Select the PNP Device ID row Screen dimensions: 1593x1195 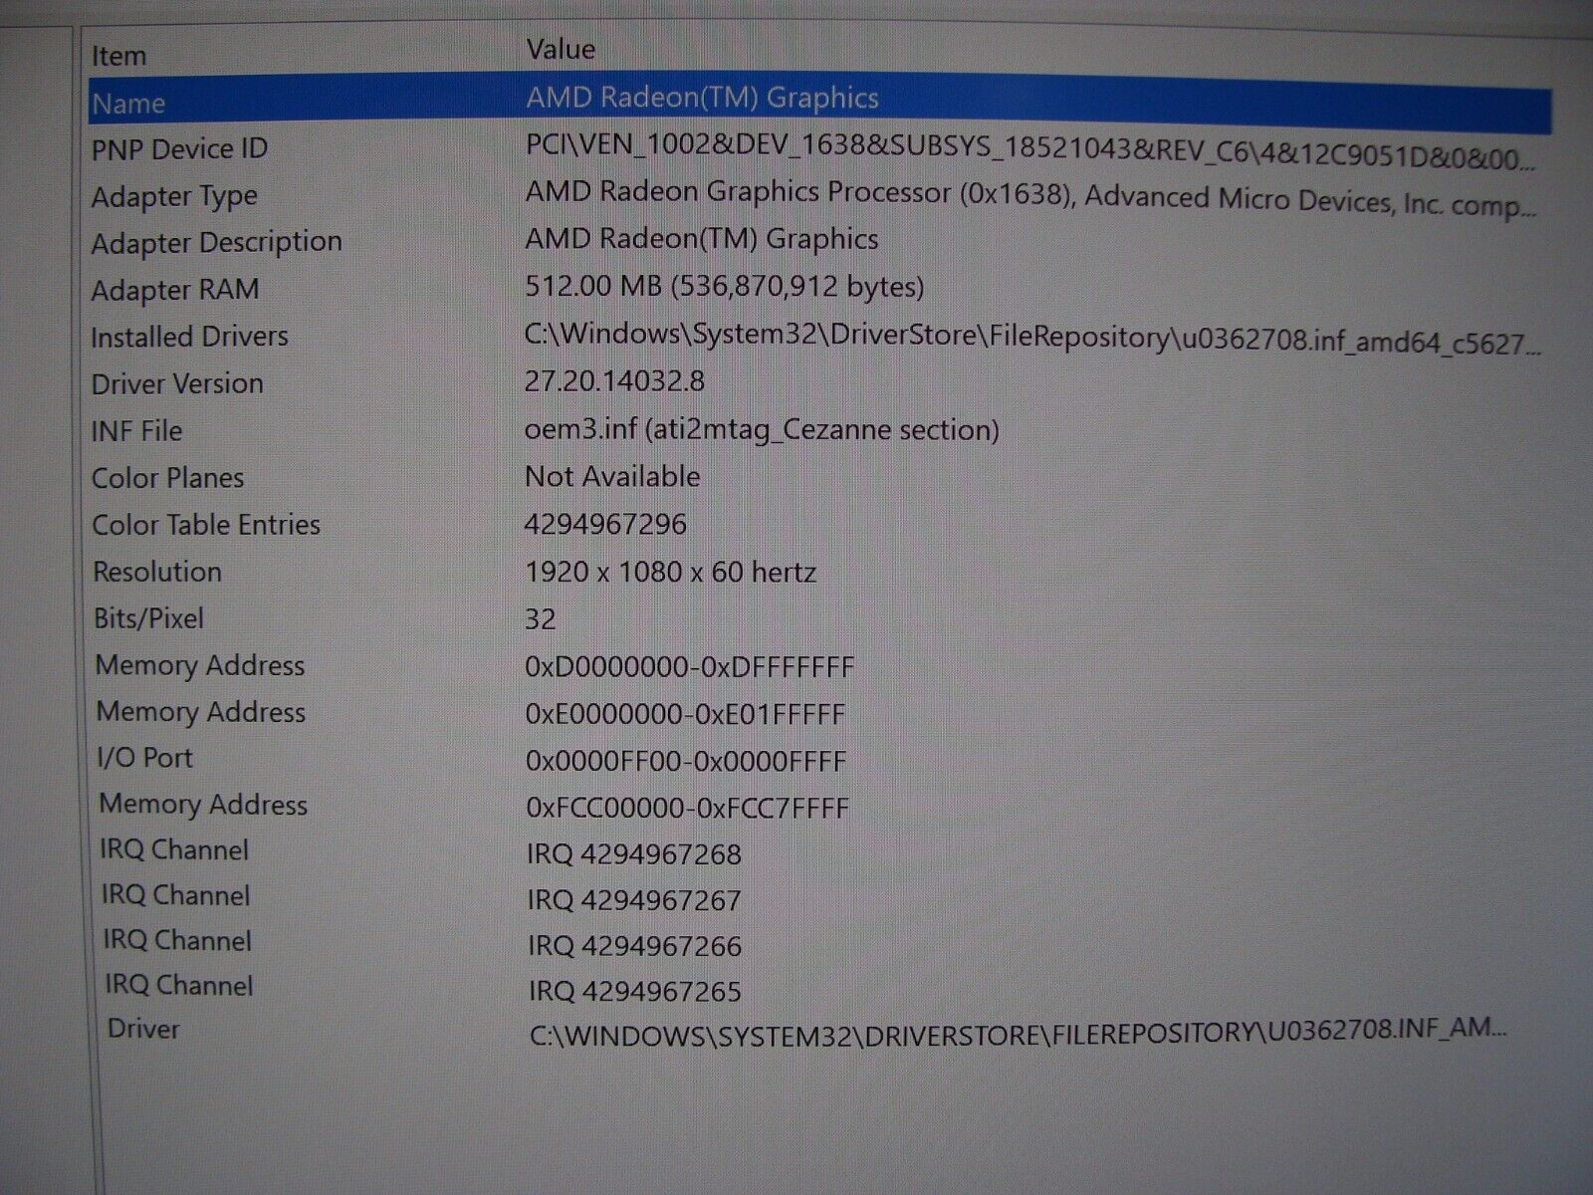coord(179,149)
